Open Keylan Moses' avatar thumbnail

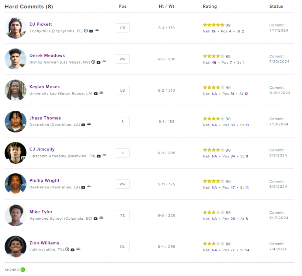click(x=15, y=90)
